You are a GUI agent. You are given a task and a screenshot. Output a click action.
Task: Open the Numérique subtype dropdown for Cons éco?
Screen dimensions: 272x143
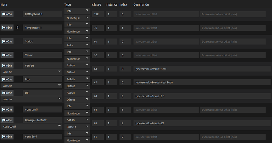[77, 140]
